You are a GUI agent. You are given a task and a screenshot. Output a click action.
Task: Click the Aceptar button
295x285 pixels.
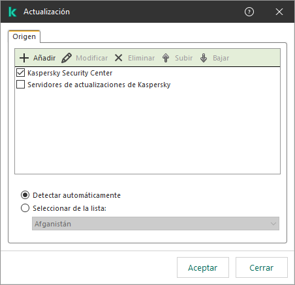tap(203, 267)
